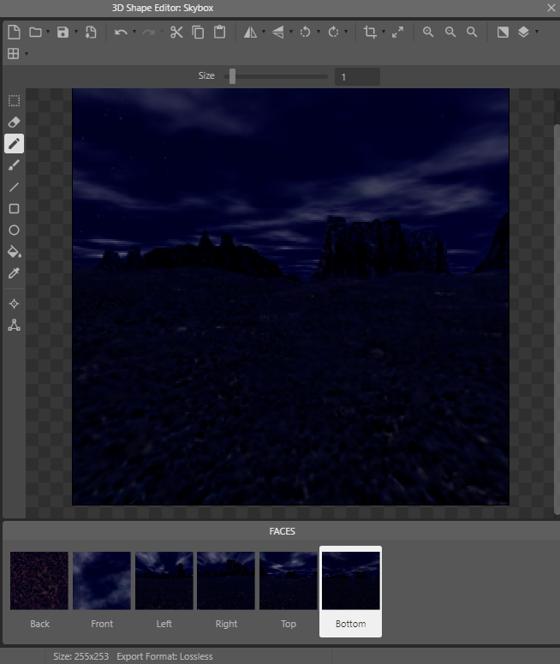The image size is (560, 664).
Task: Select the Rectangle shape tool
Action: [x=14, y=208]
